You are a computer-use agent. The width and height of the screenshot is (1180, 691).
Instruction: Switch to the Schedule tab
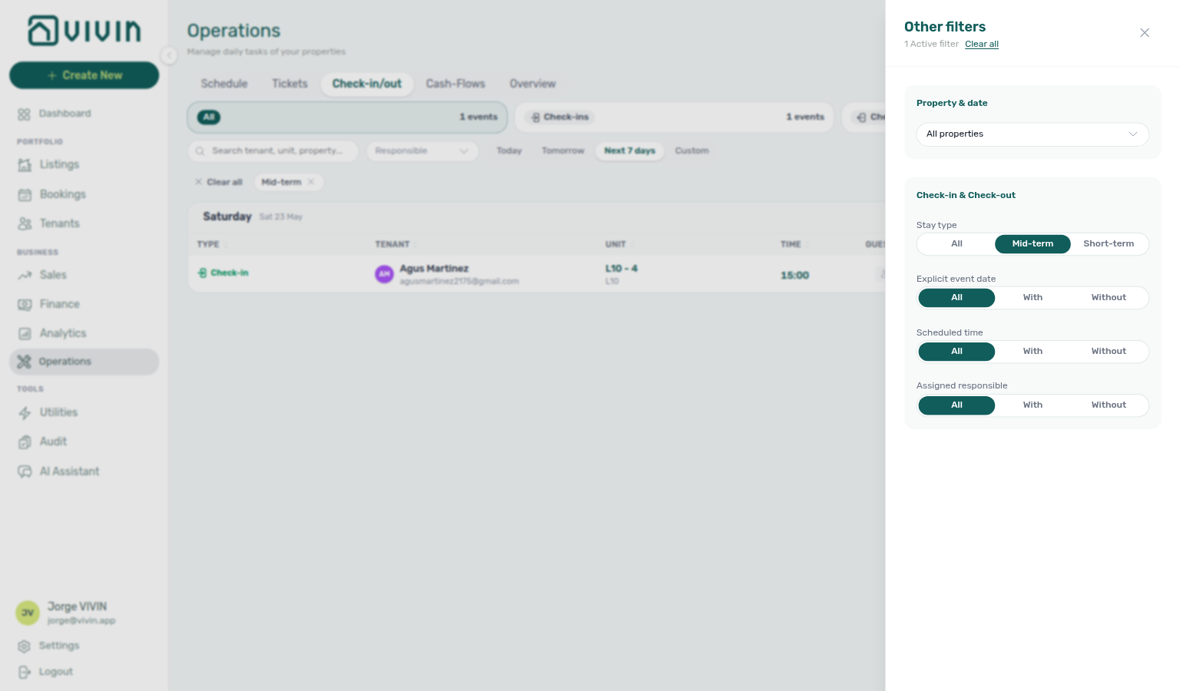coord(224,84)
